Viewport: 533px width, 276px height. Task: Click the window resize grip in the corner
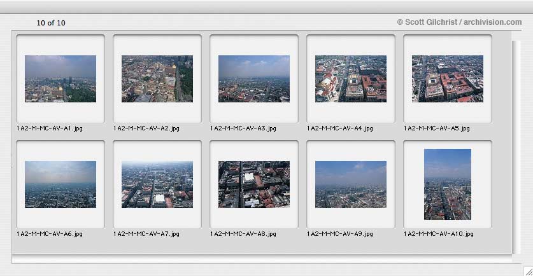(x=529, y=272)
